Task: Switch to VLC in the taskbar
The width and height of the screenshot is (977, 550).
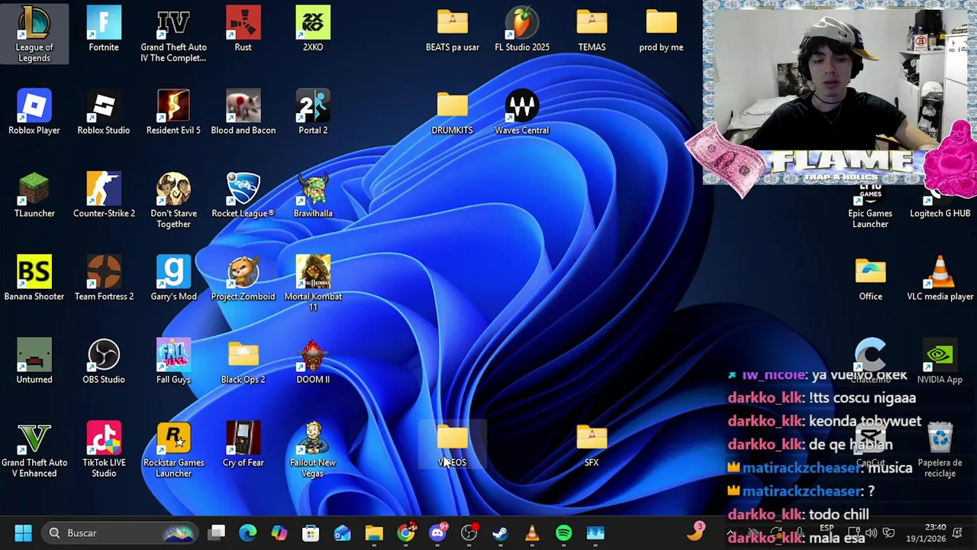Action: [532, 532]
